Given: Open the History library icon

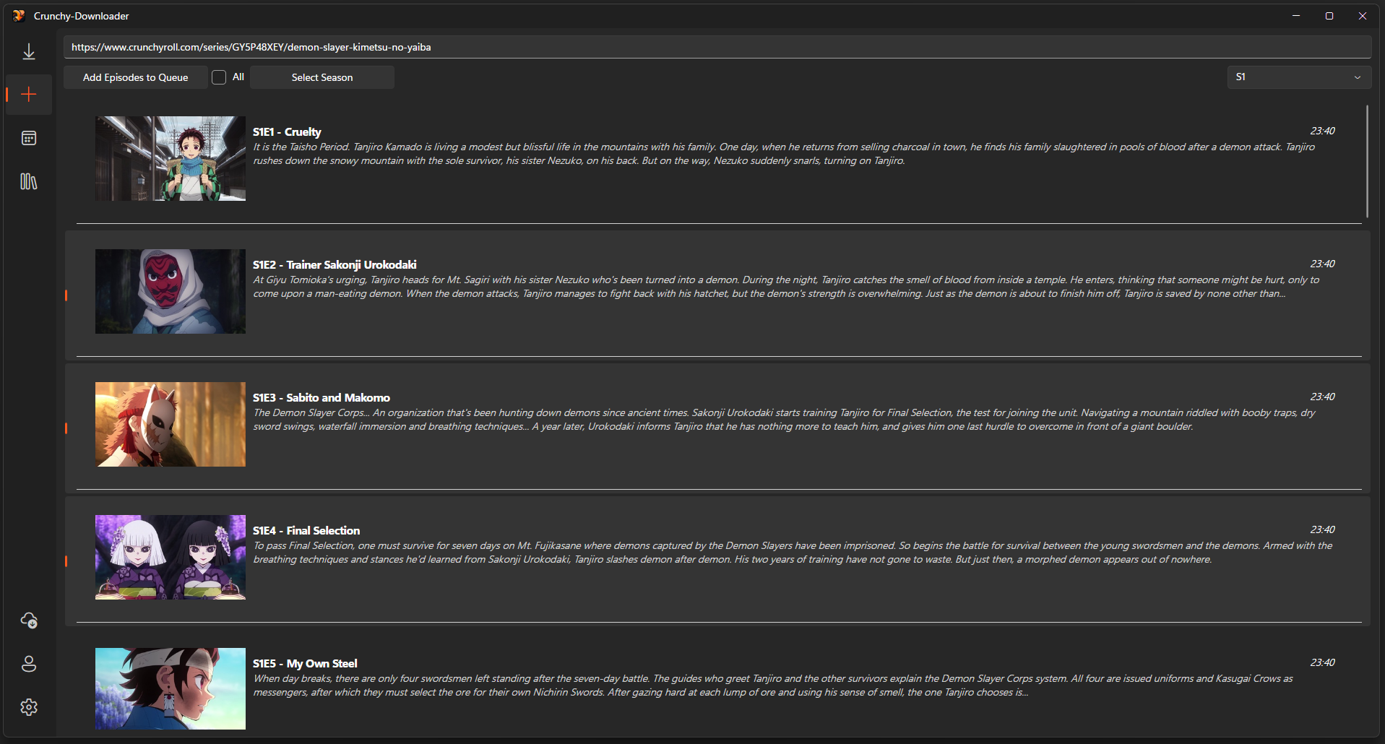Looking at the screenshot, I should coord(29,181).
